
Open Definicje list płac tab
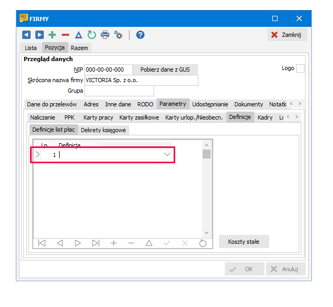[x=53, y=130]
